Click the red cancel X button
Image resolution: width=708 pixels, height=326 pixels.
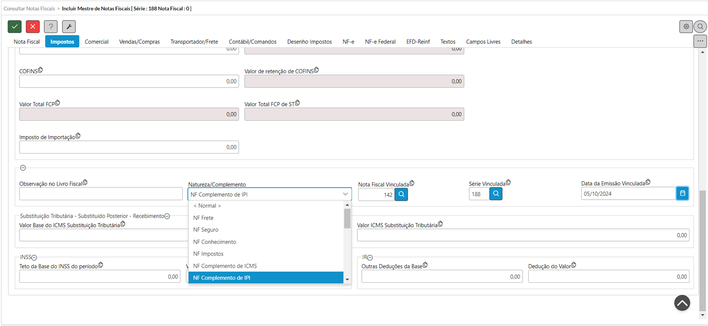(33, 27)
